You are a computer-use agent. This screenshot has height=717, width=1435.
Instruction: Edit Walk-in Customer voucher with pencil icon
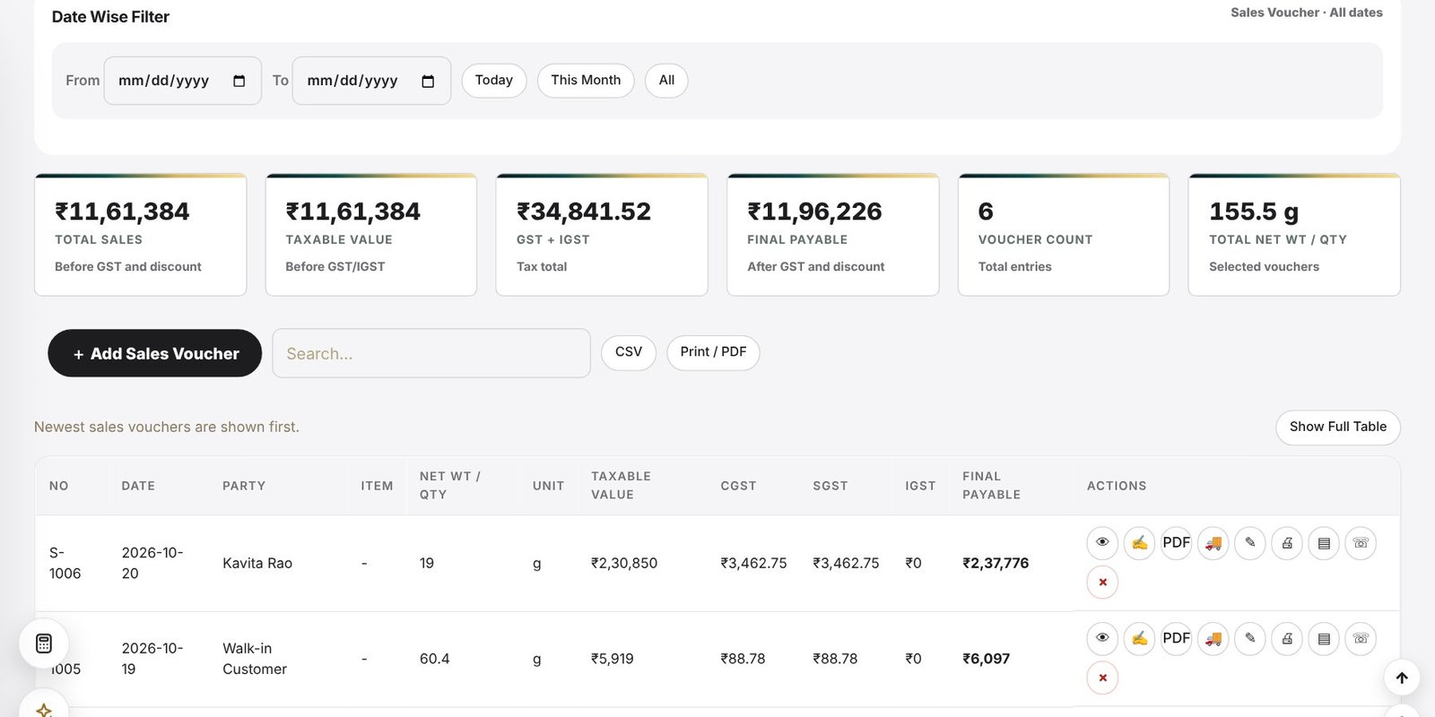1249,639
